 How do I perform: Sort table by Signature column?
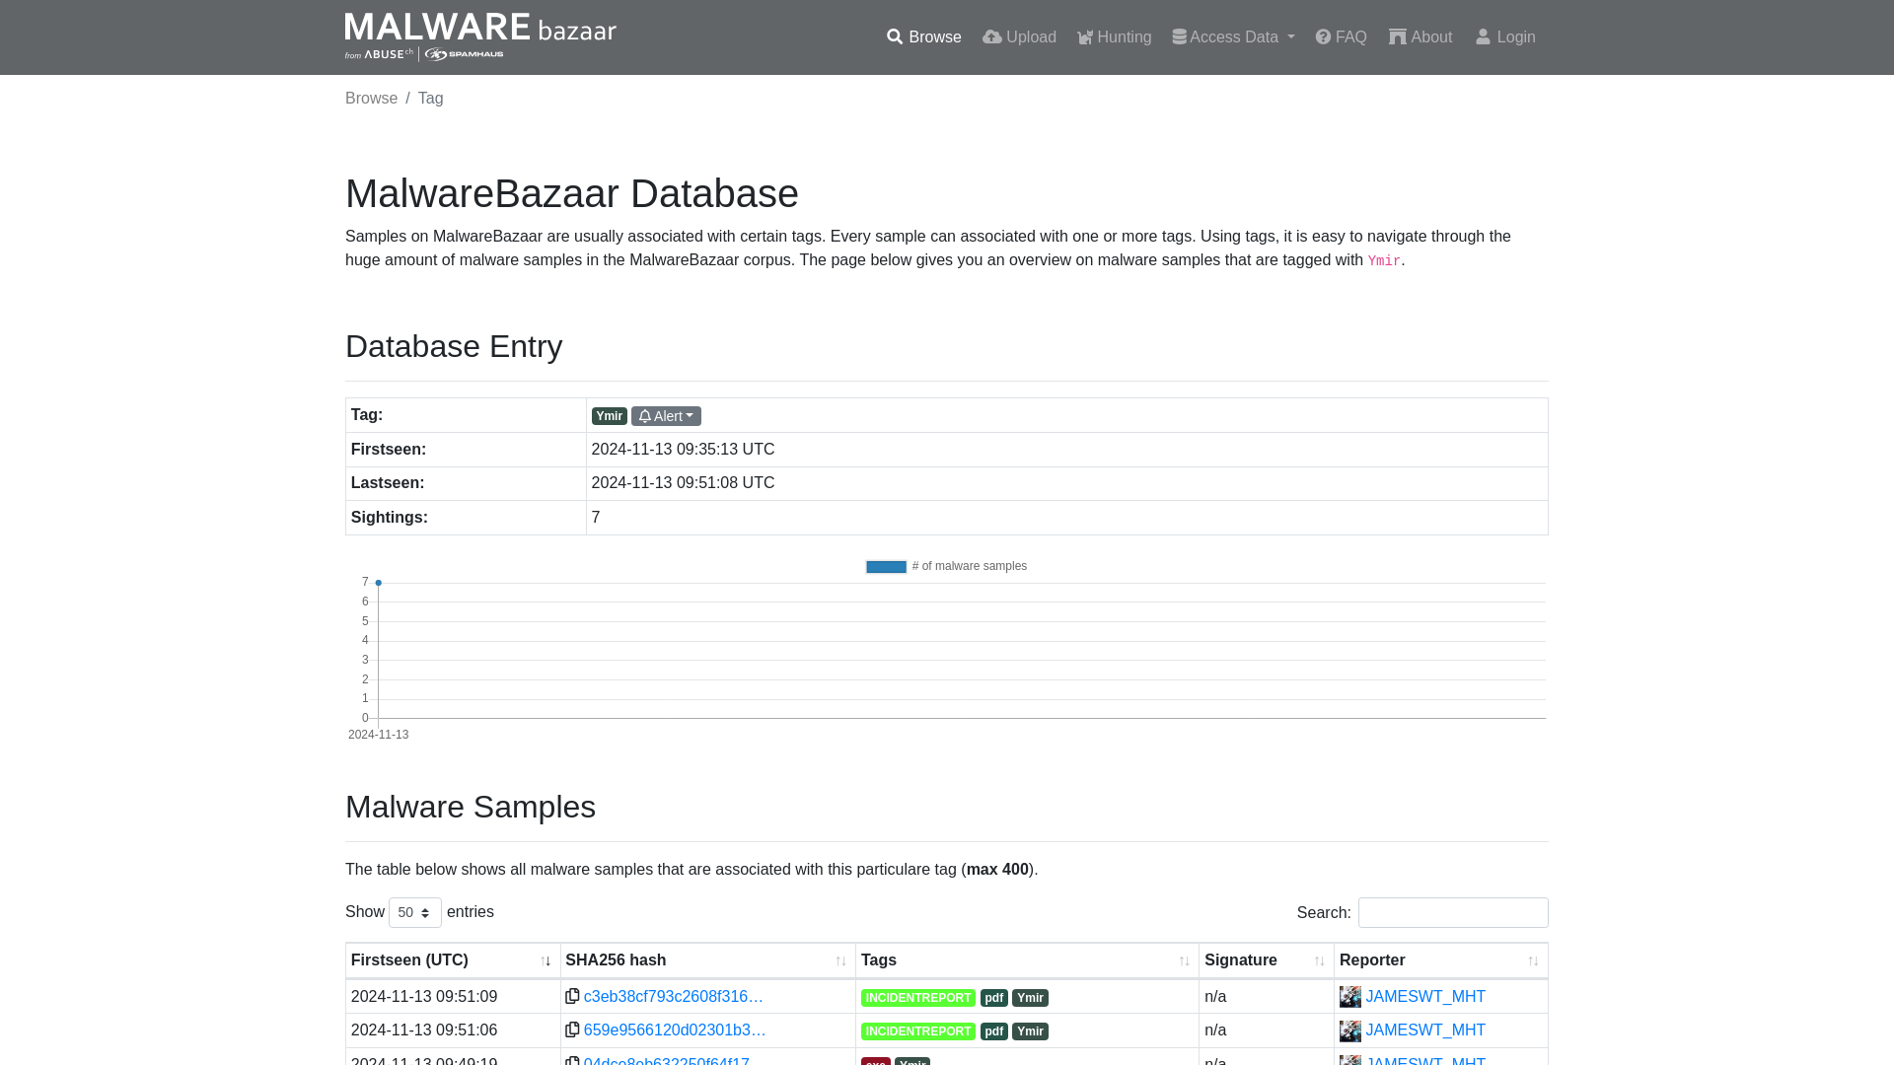(1266, 960)
